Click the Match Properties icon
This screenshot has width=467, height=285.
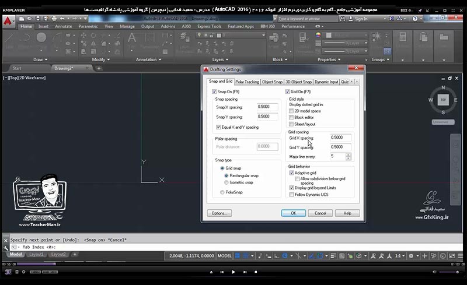(x=303, y=38)
